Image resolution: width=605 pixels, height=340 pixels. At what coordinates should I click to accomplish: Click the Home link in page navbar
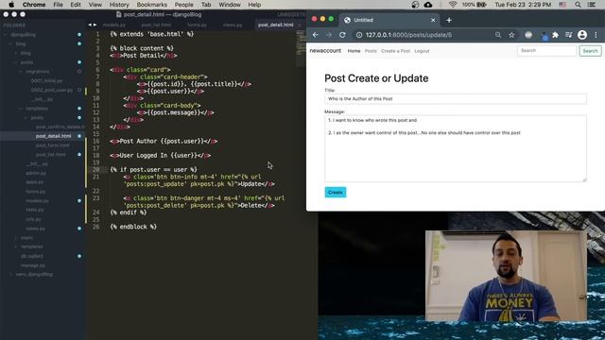click(354, 51)
